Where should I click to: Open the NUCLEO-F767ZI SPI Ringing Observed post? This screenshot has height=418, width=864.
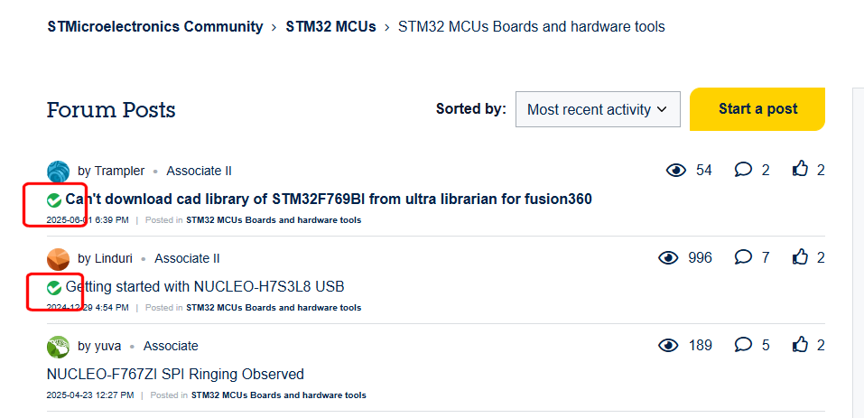click(176, 375)
